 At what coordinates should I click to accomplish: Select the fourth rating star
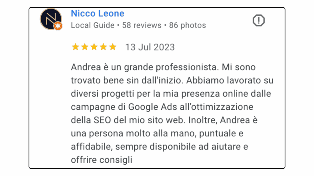click(x=103, y=47)
